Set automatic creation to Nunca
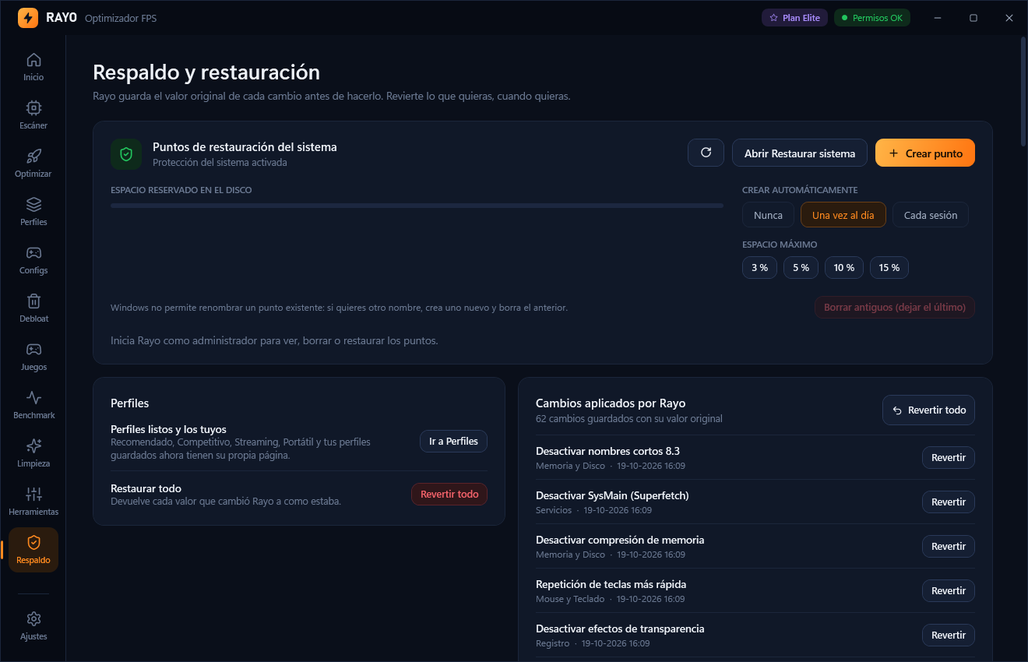The height and width of the screenshot is (662, 1028). click(x=768, y=215)
